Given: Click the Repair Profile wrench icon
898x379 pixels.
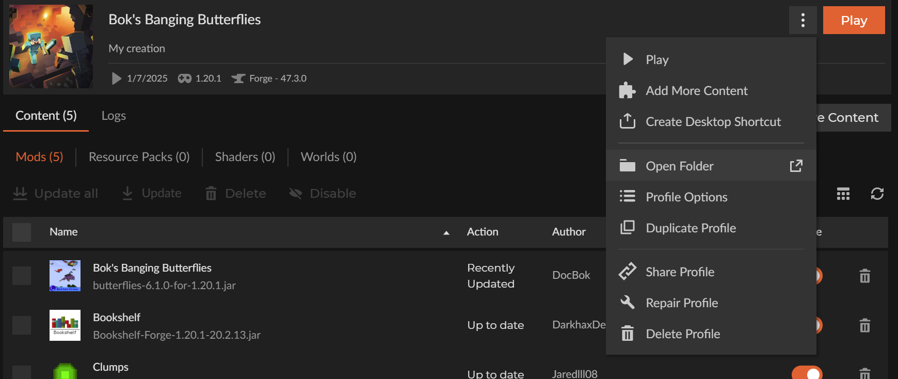Looking at the screenshot, I should pos(627,303).
